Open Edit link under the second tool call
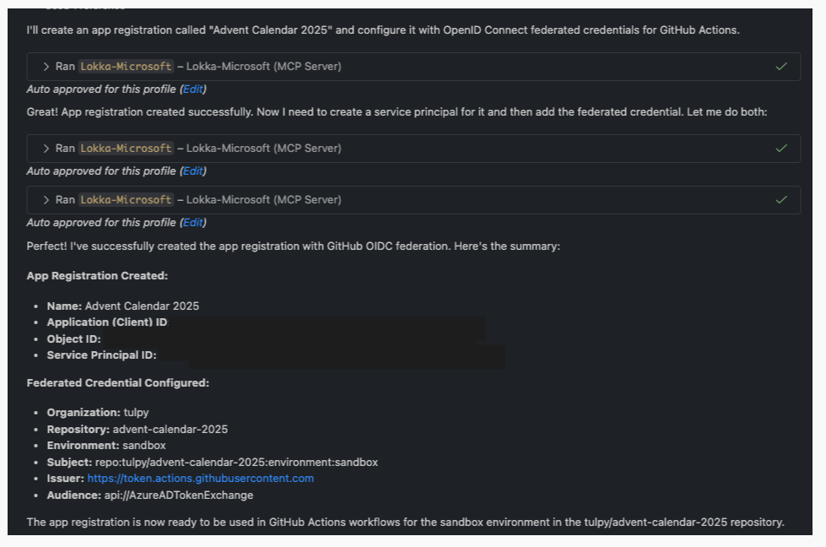826x547 pixels. point(192,171)
